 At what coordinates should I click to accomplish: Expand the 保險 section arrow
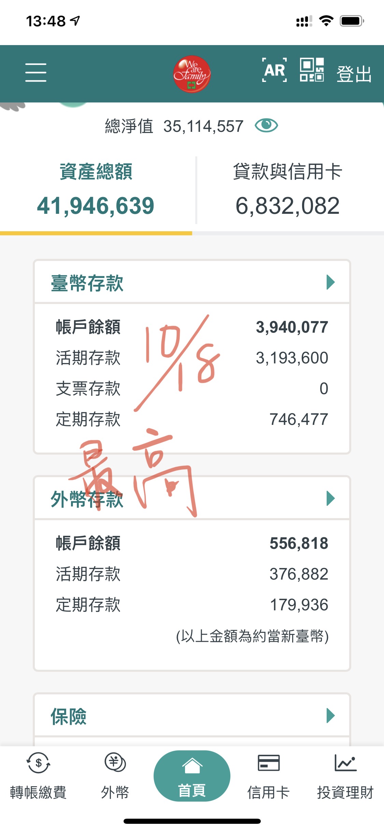point(330,716)
